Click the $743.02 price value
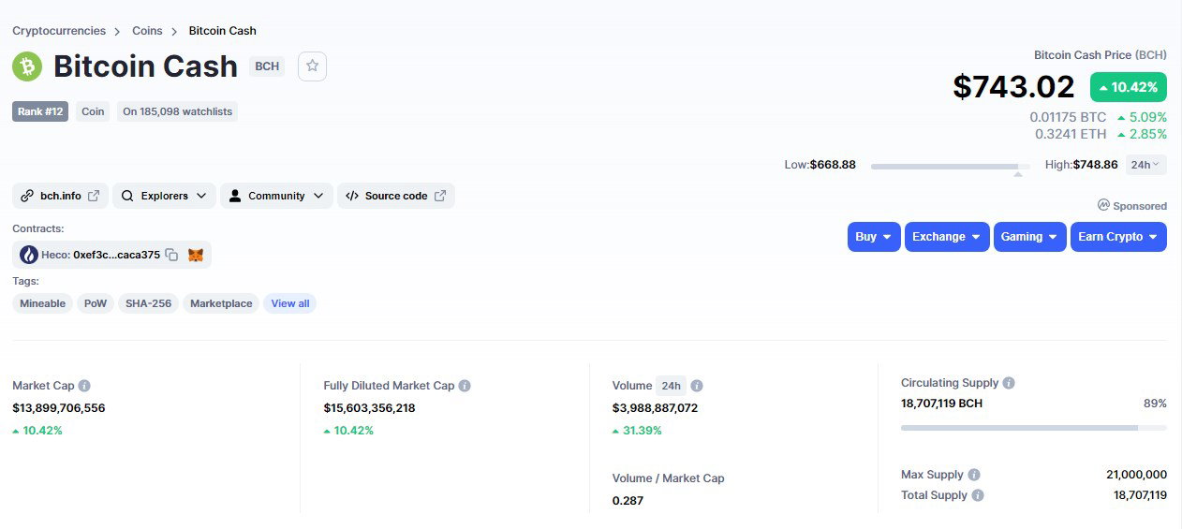This screenshot has width=1182, height=529. [1014, 86]
